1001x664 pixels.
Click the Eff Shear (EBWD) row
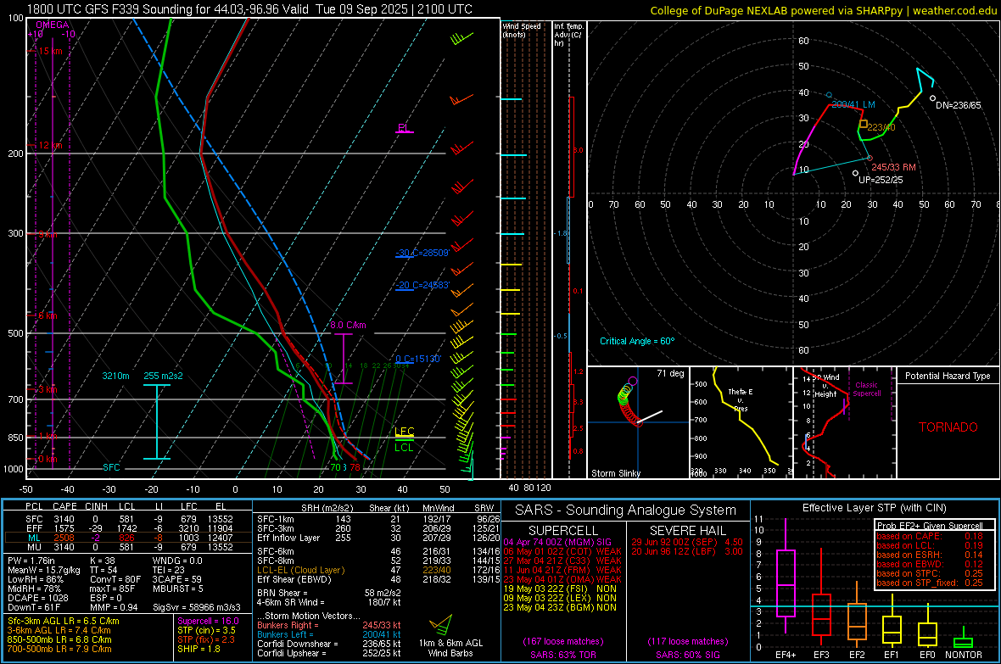[x=378, y=580]
